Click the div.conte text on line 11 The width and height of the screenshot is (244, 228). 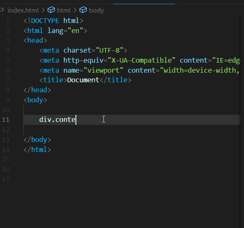pyautogui.click(x=57, y=120)
